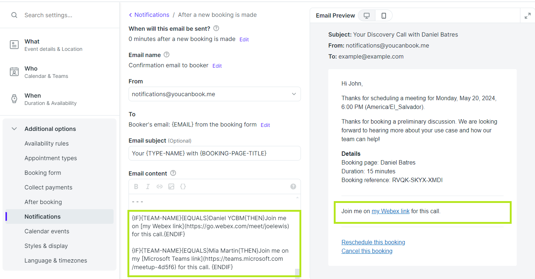Switch the email preview to desktop view
535x279 pixels.
click(366, 15)
